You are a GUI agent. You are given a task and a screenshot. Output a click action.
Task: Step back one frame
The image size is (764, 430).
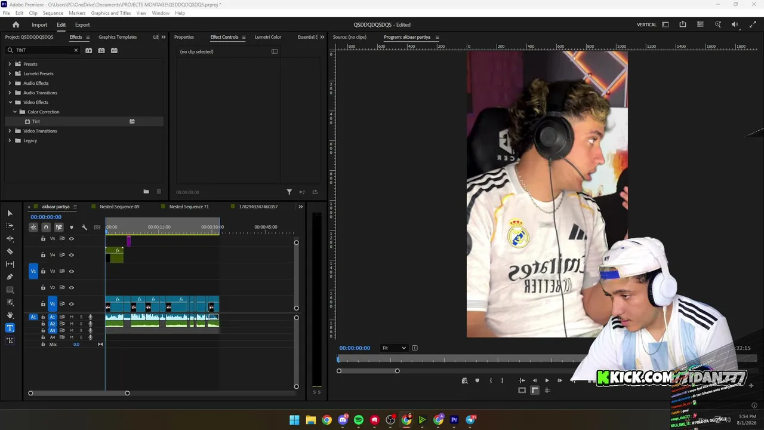(535, 380)
